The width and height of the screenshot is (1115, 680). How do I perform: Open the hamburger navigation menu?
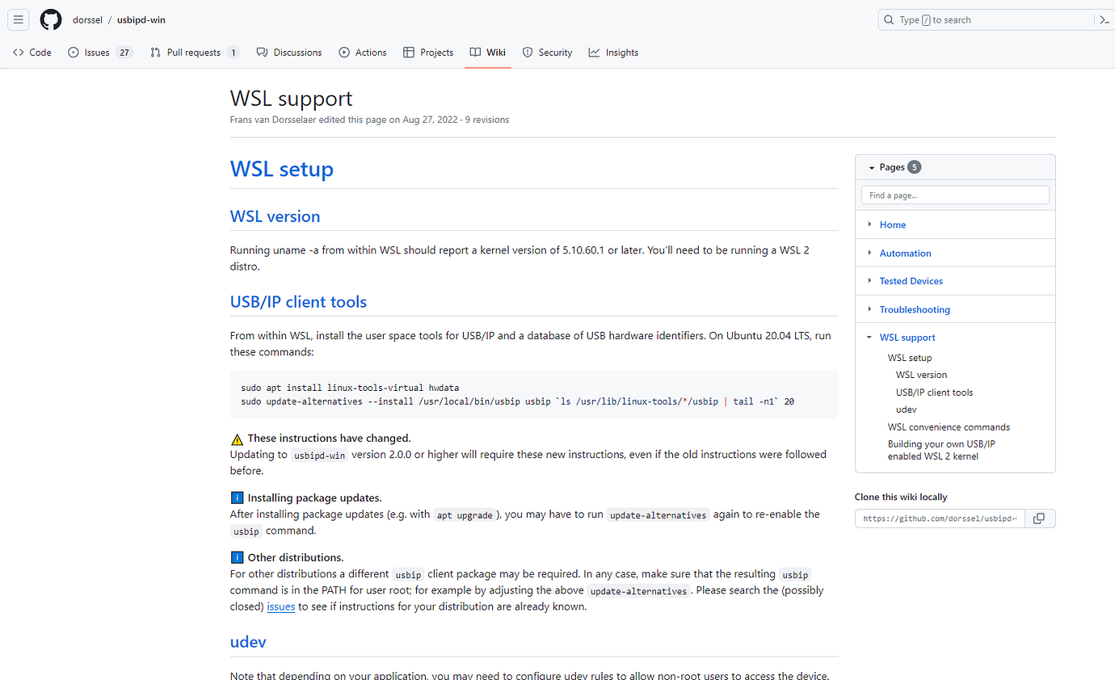(19, 20)
